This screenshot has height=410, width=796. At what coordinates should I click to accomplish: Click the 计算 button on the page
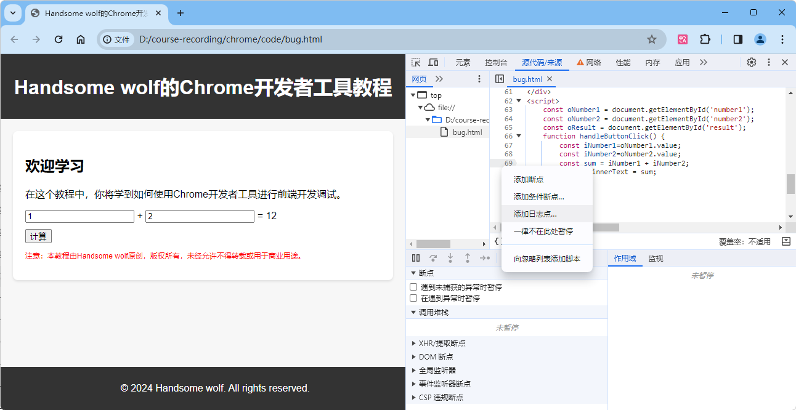tap(38, 236)
